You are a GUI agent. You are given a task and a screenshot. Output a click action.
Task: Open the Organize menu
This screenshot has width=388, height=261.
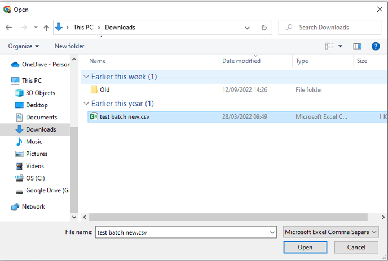tap(24, 46)
